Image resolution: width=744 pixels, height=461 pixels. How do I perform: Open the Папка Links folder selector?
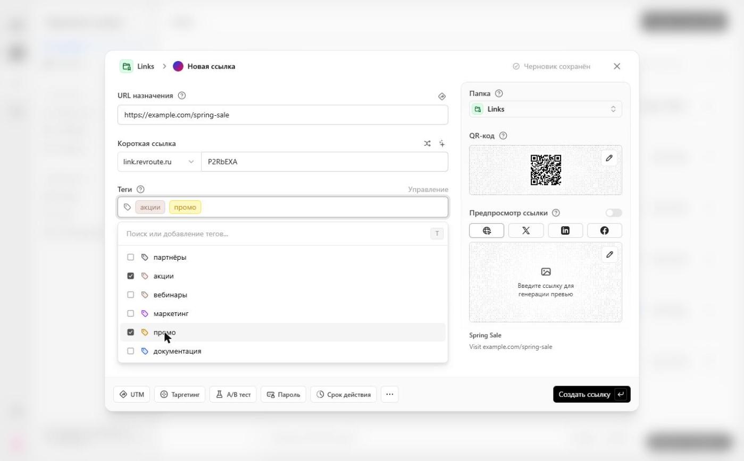(546, 109)
